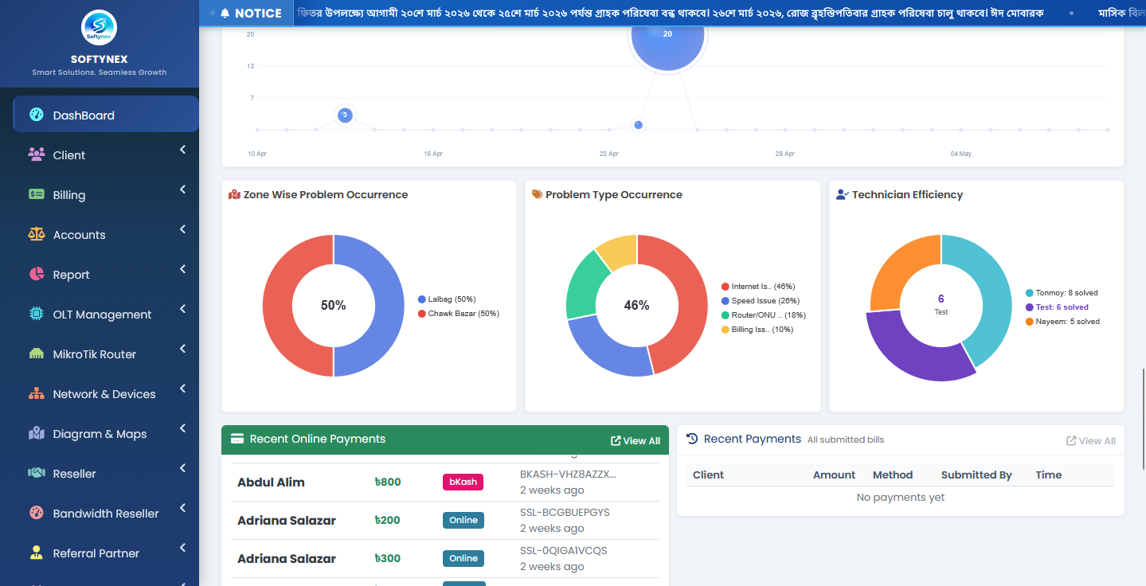Image resolution: width=1146 pixels, height=586 pixels.
Task: Toggle the Chawk Bazar (50%) legend entry
Action: click(458, 314)
